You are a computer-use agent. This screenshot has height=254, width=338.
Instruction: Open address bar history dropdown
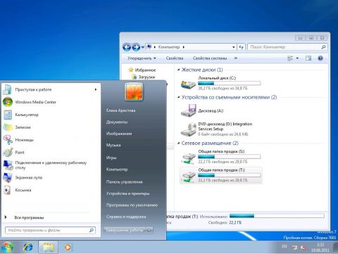[x=234, y=47]
